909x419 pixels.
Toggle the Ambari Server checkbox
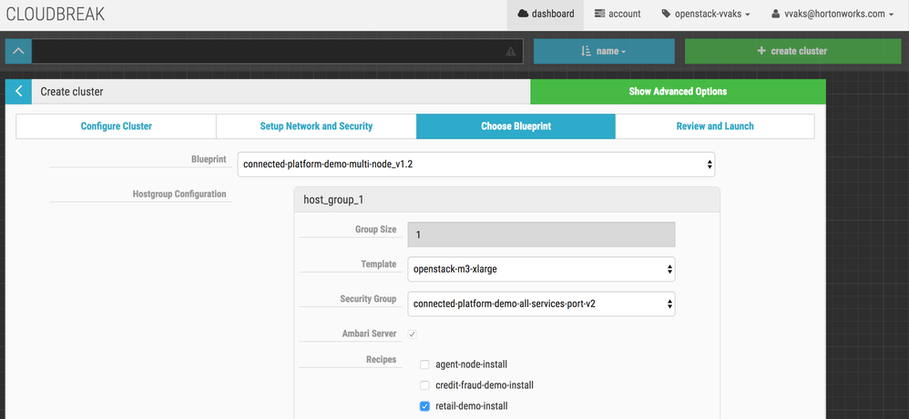point(412,334)
